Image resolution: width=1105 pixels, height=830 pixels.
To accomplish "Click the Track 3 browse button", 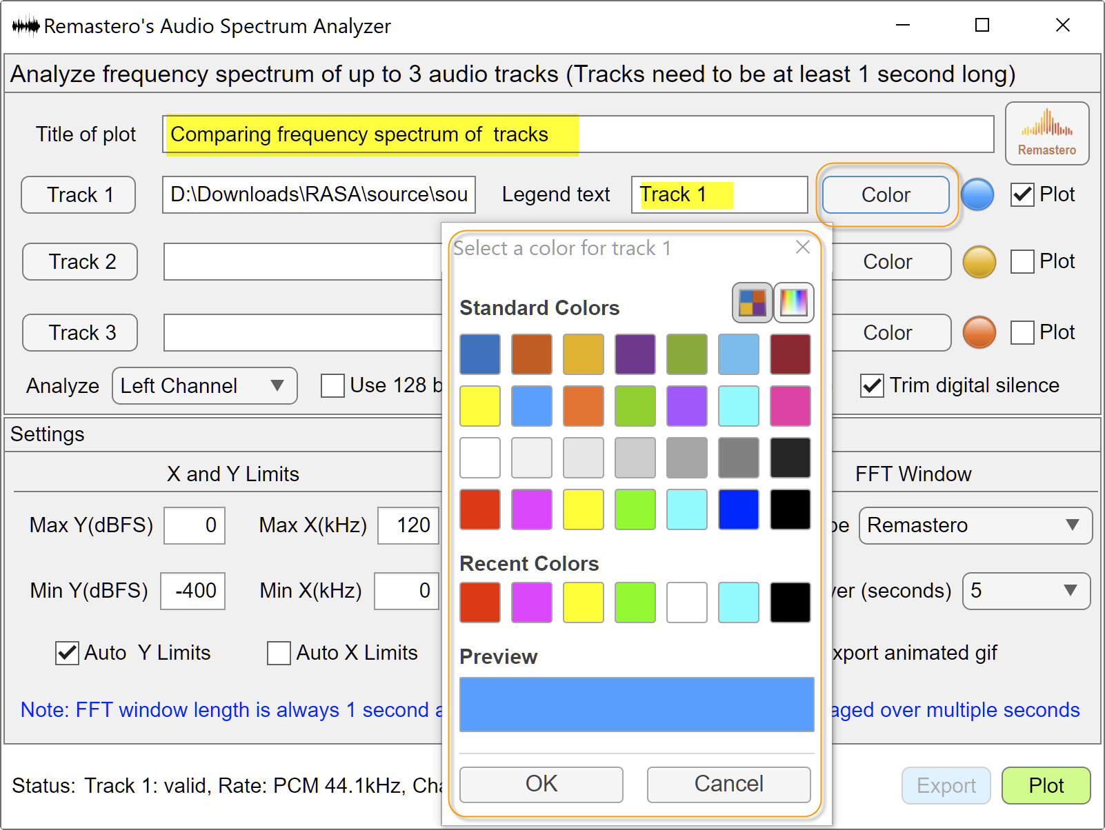I will click(80, 333).
